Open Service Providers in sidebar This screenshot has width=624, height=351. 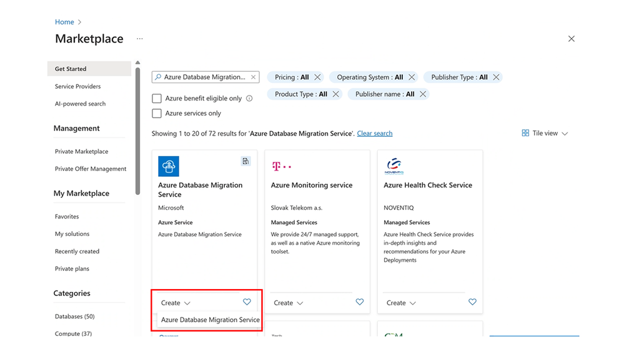coord(77,86)
